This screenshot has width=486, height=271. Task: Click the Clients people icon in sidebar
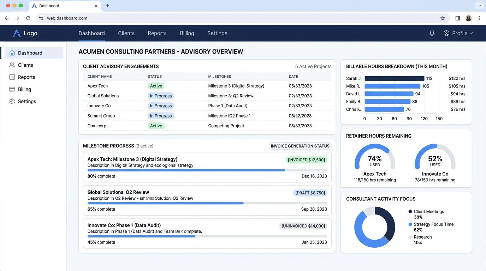[12, 65]
